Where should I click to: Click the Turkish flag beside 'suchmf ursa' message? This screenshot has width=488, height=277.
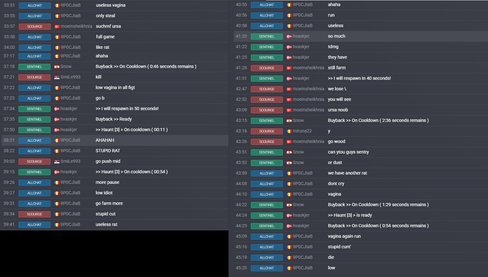pos(57,26)
